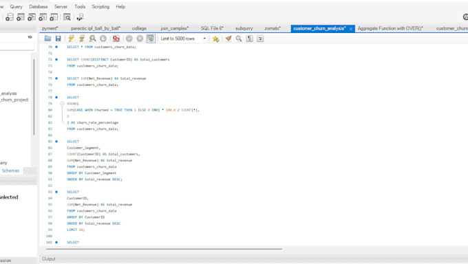
Task: Click the stop query execution icon
Action: (x=103, y=38)
